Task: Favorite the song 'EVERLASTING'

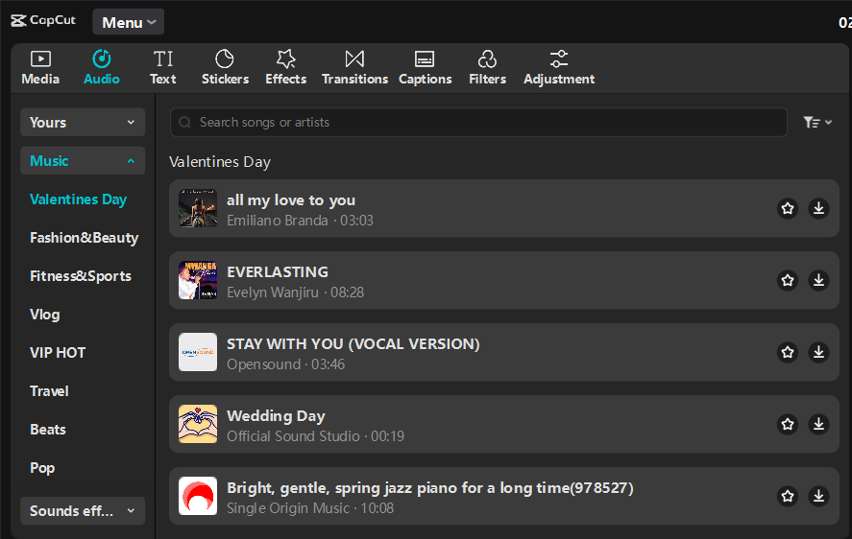Action: [x=788, y=280]
